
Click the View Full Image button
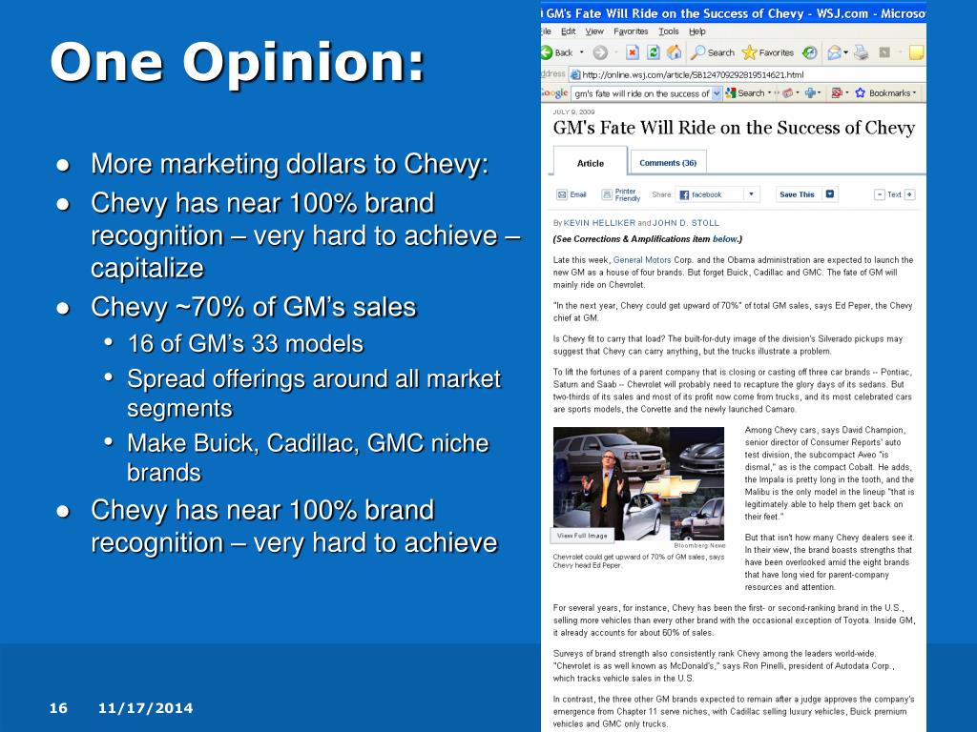[x=582, y=536]
